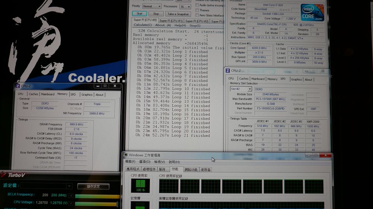This screenshot has height=209, width=373.
Task: Click the DRAM Frequency field 999.9 MHz
Action: coord(76,124)
